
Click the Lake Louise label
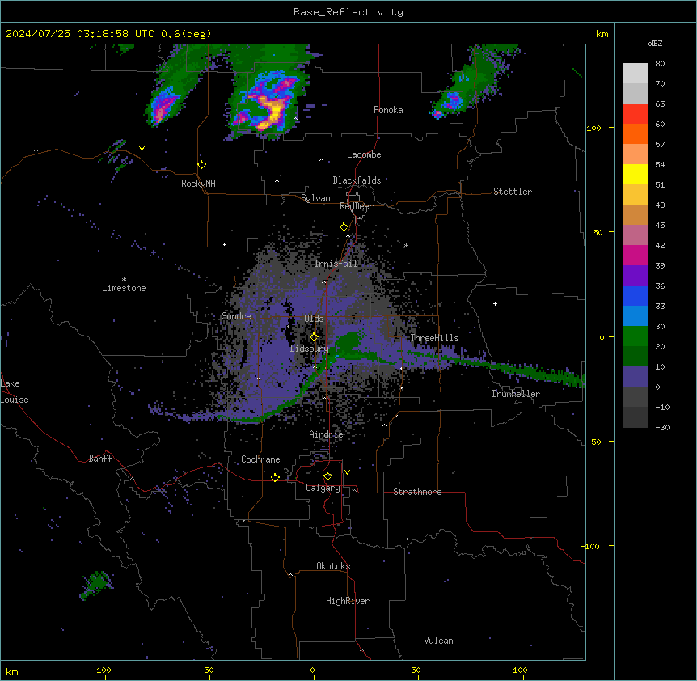coord(15,391)
